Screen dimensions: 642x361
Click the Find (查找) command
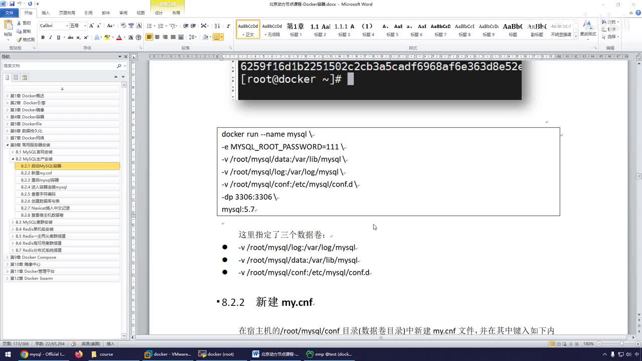coord(610,23)
